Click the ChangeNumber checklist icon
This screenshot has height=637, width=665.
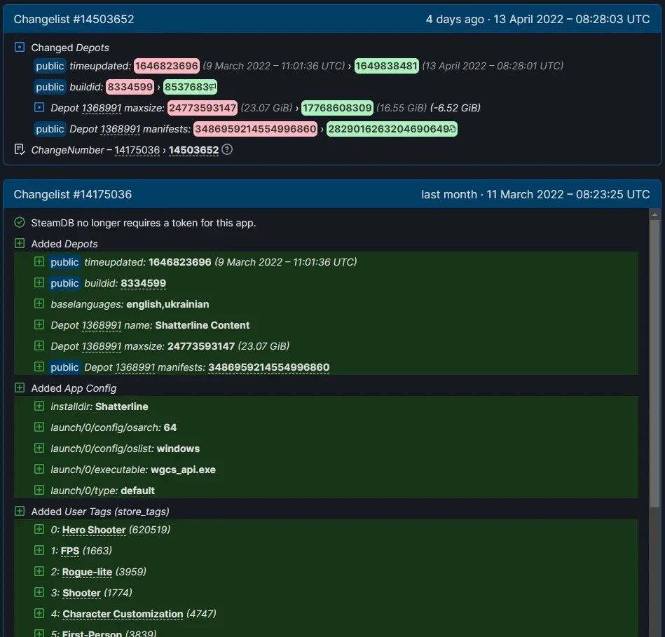20,150
